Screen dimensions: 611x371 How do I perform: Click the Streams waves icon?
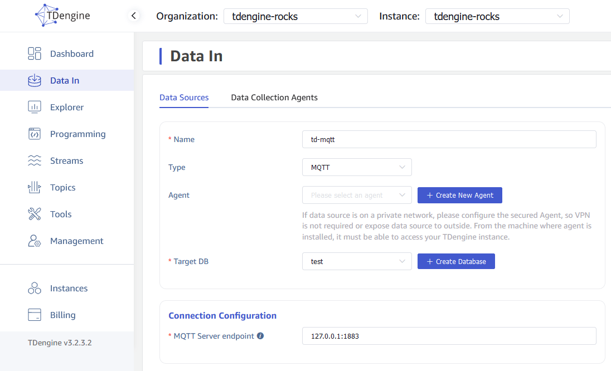tap(35, 160)
